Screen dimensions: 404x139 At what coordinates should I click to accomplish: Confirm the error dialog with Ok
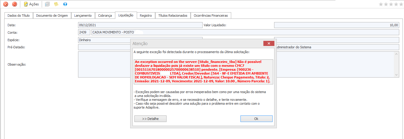(x=256, y=119)
